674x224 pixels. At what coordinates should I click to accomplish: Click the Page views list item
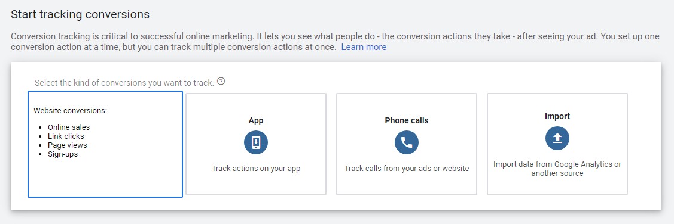click(68, 145)
